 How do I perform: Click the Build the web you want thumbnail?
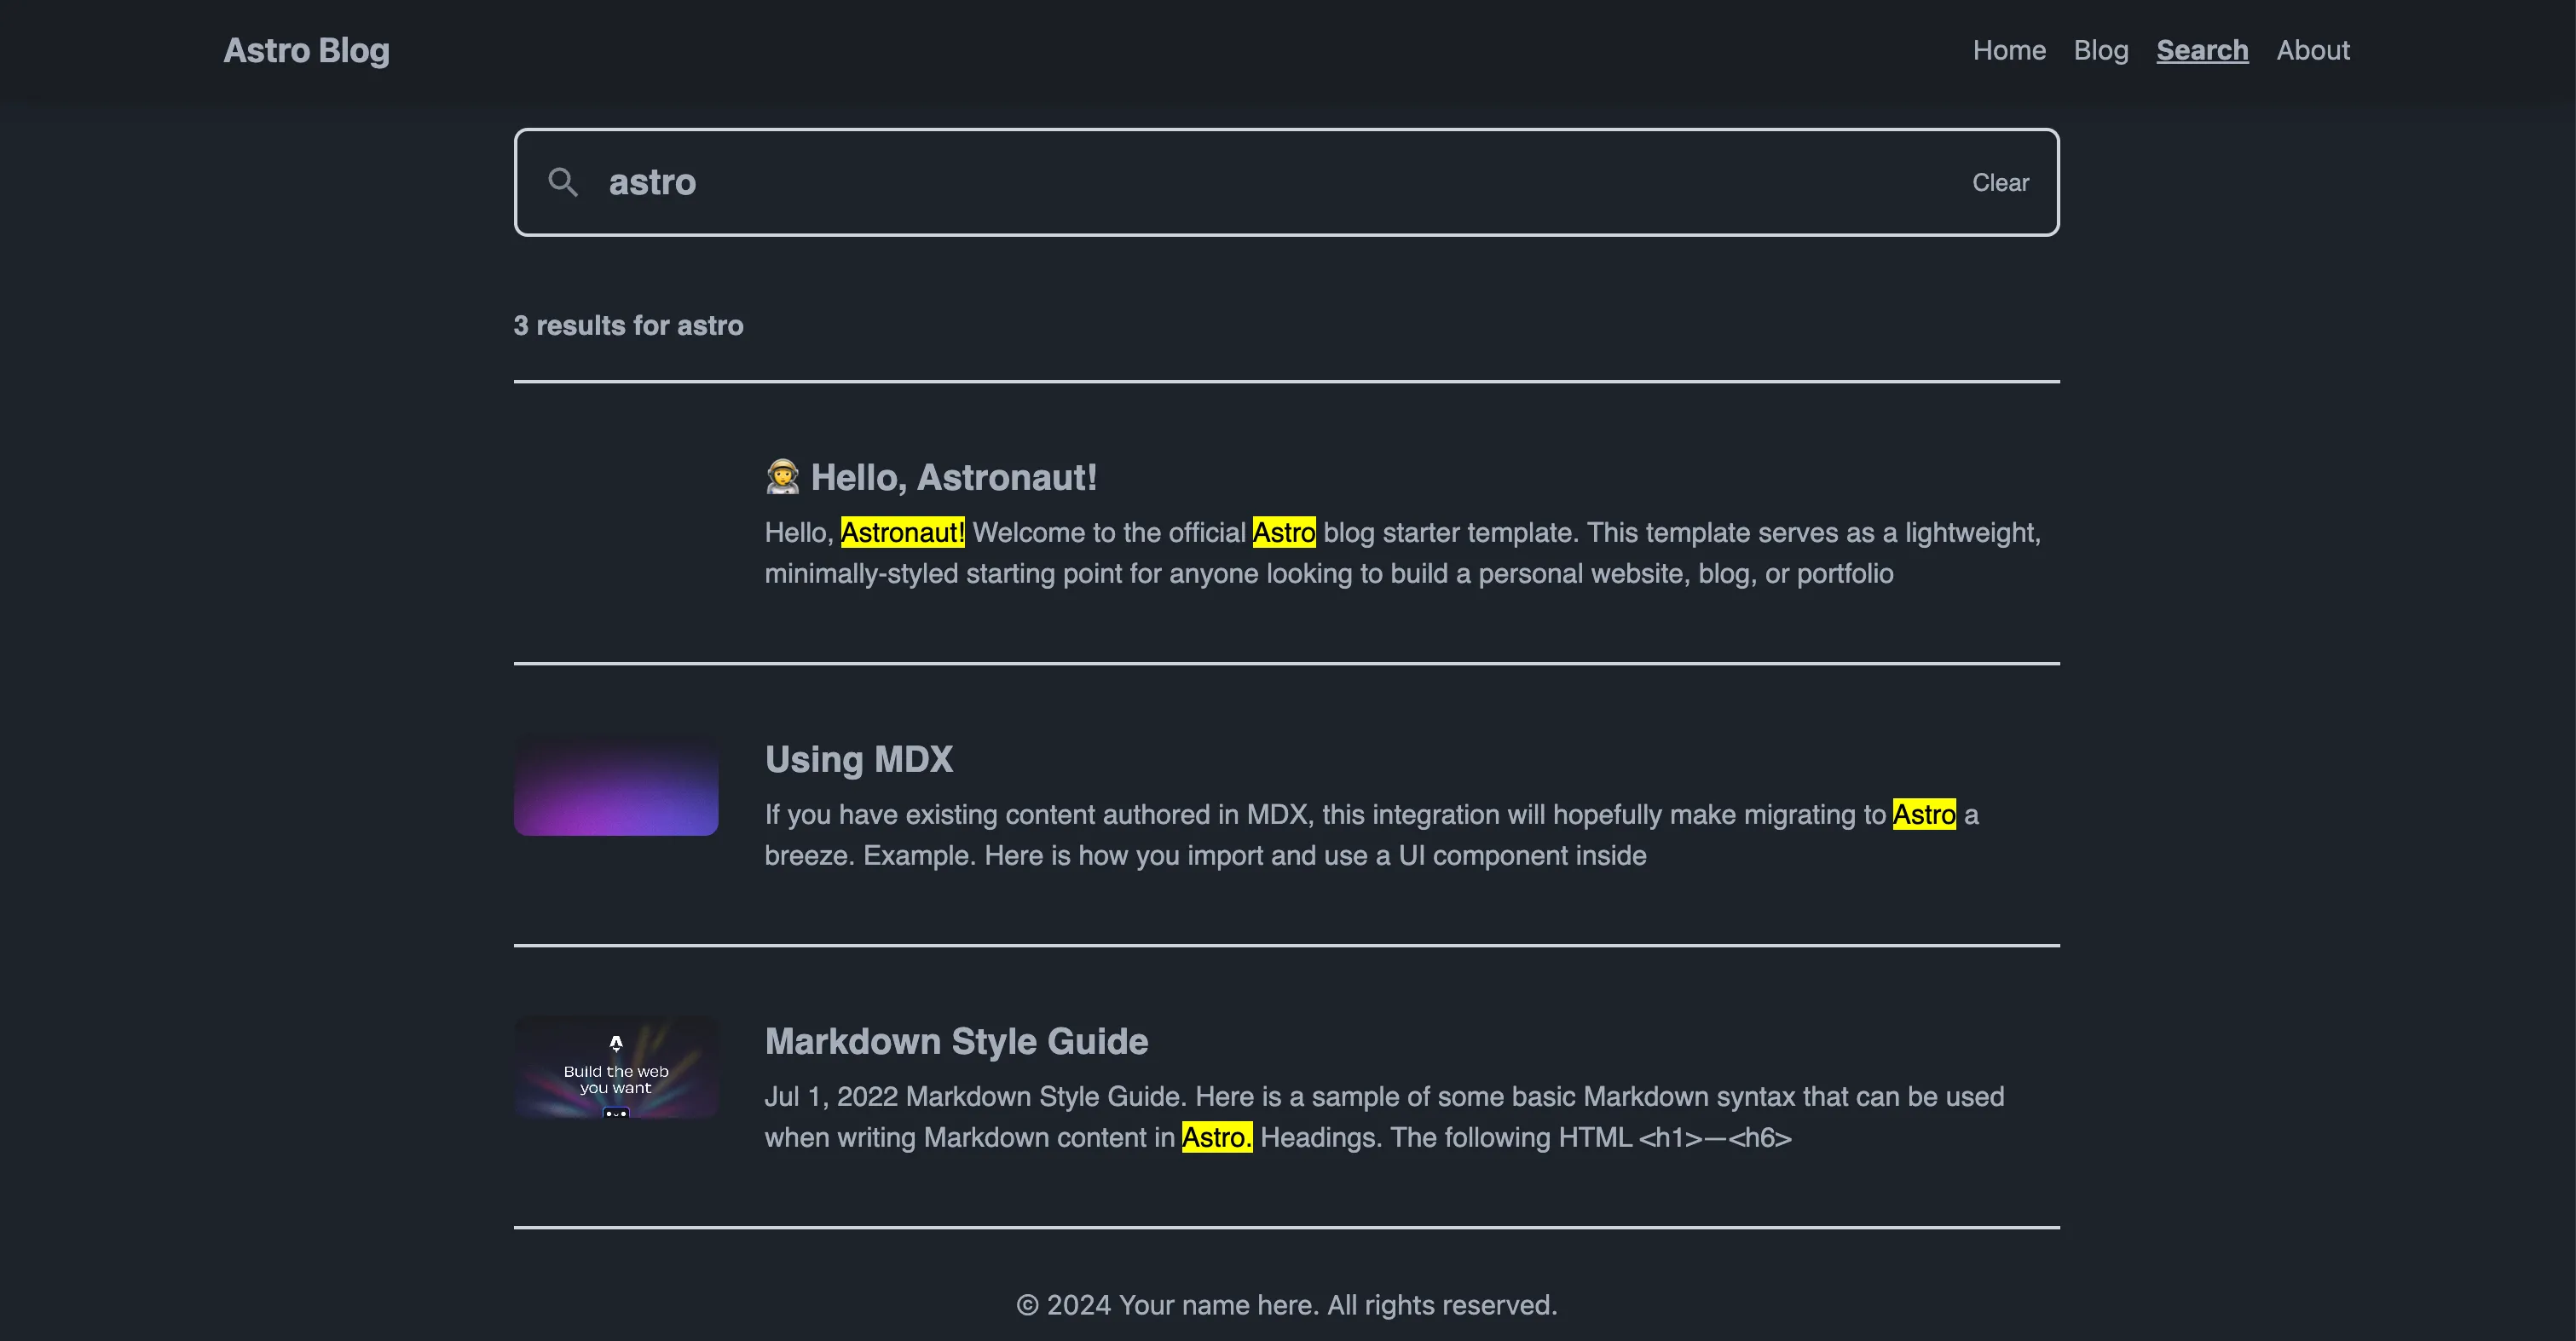click(616, 1068)
